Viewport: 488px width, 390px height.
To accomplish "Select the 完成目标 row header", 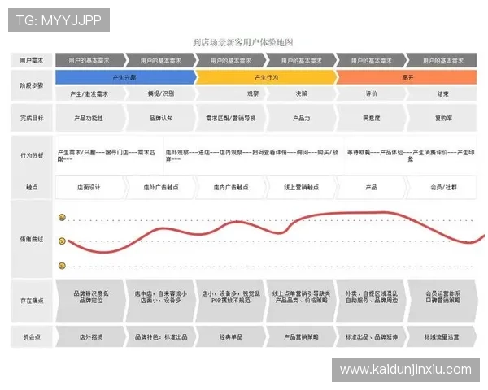I will pyautogui.click(x=32, y=118).
